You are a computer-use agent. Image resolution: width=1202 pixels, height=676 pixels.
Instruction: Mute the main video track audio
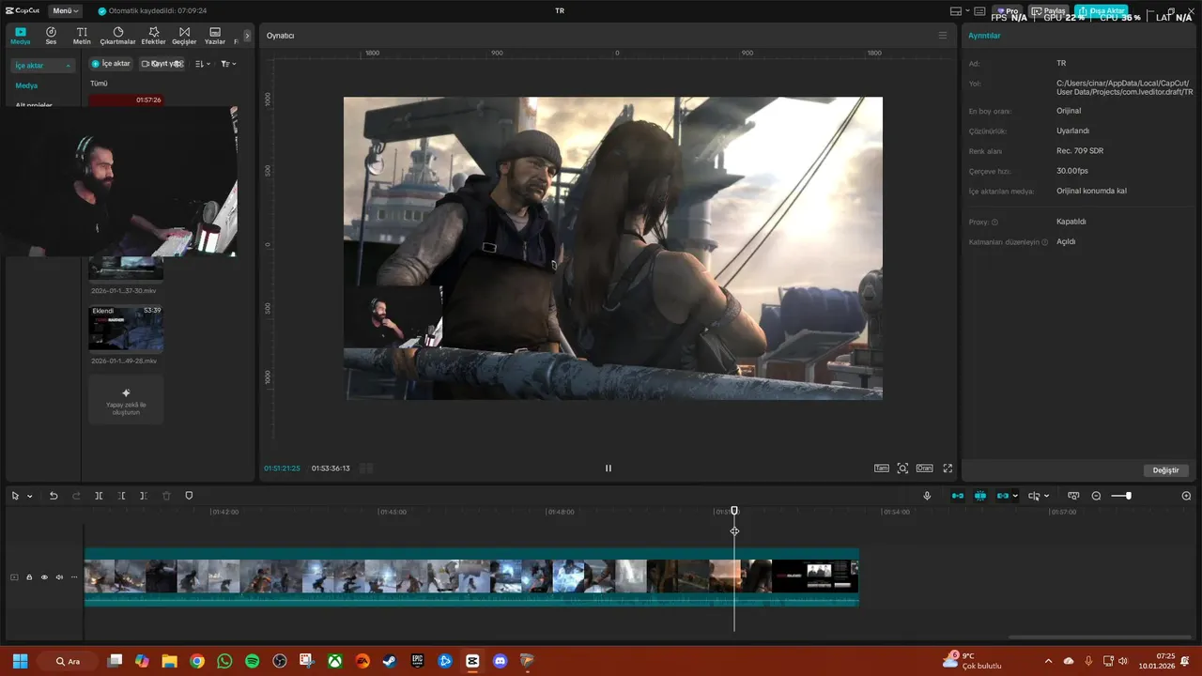click(x=59, y=577)
